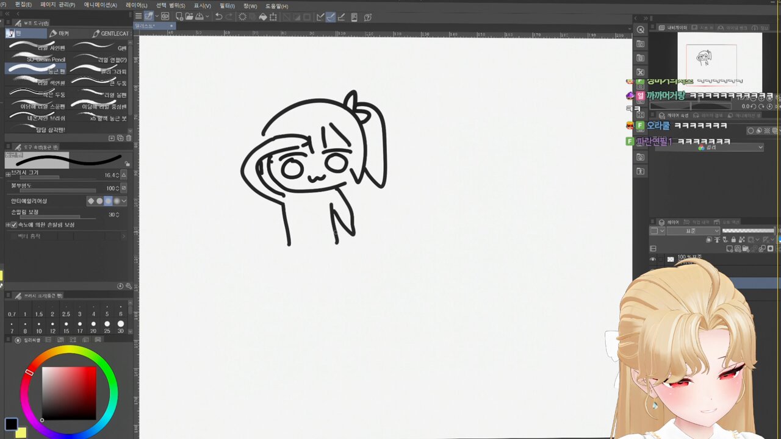
Task: Click the 손떨림 보정 value stepper
Action: click(x=117, y=215)
